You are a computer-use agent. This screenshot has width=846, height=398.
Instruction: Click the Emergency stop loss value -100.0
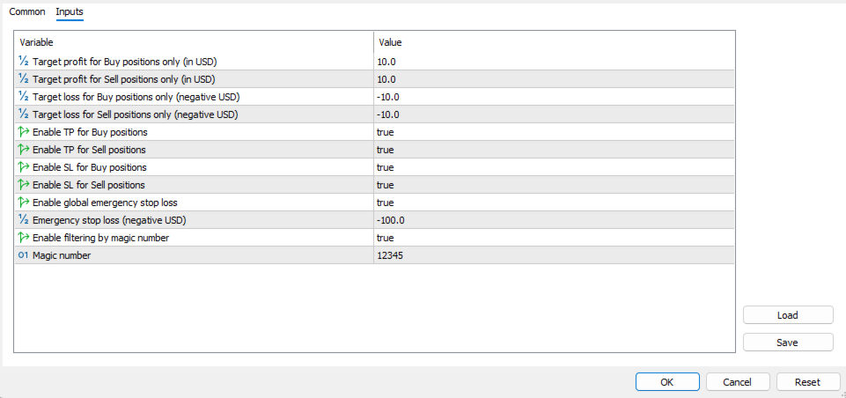point(391,220)
